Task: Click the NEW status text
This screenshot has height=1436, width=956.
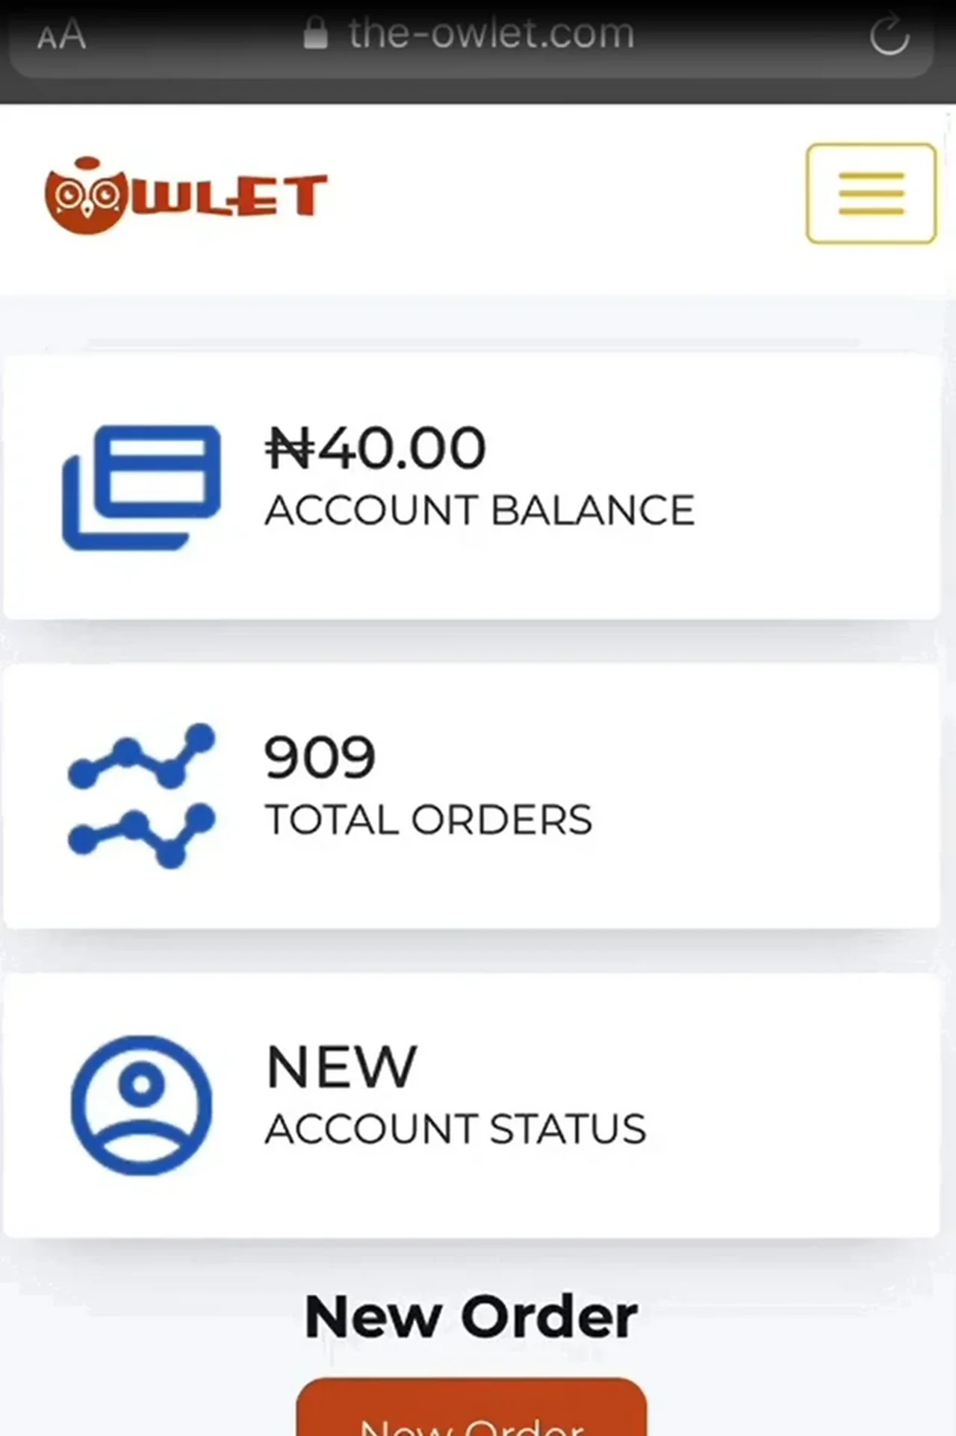Action: [341, 1067]
